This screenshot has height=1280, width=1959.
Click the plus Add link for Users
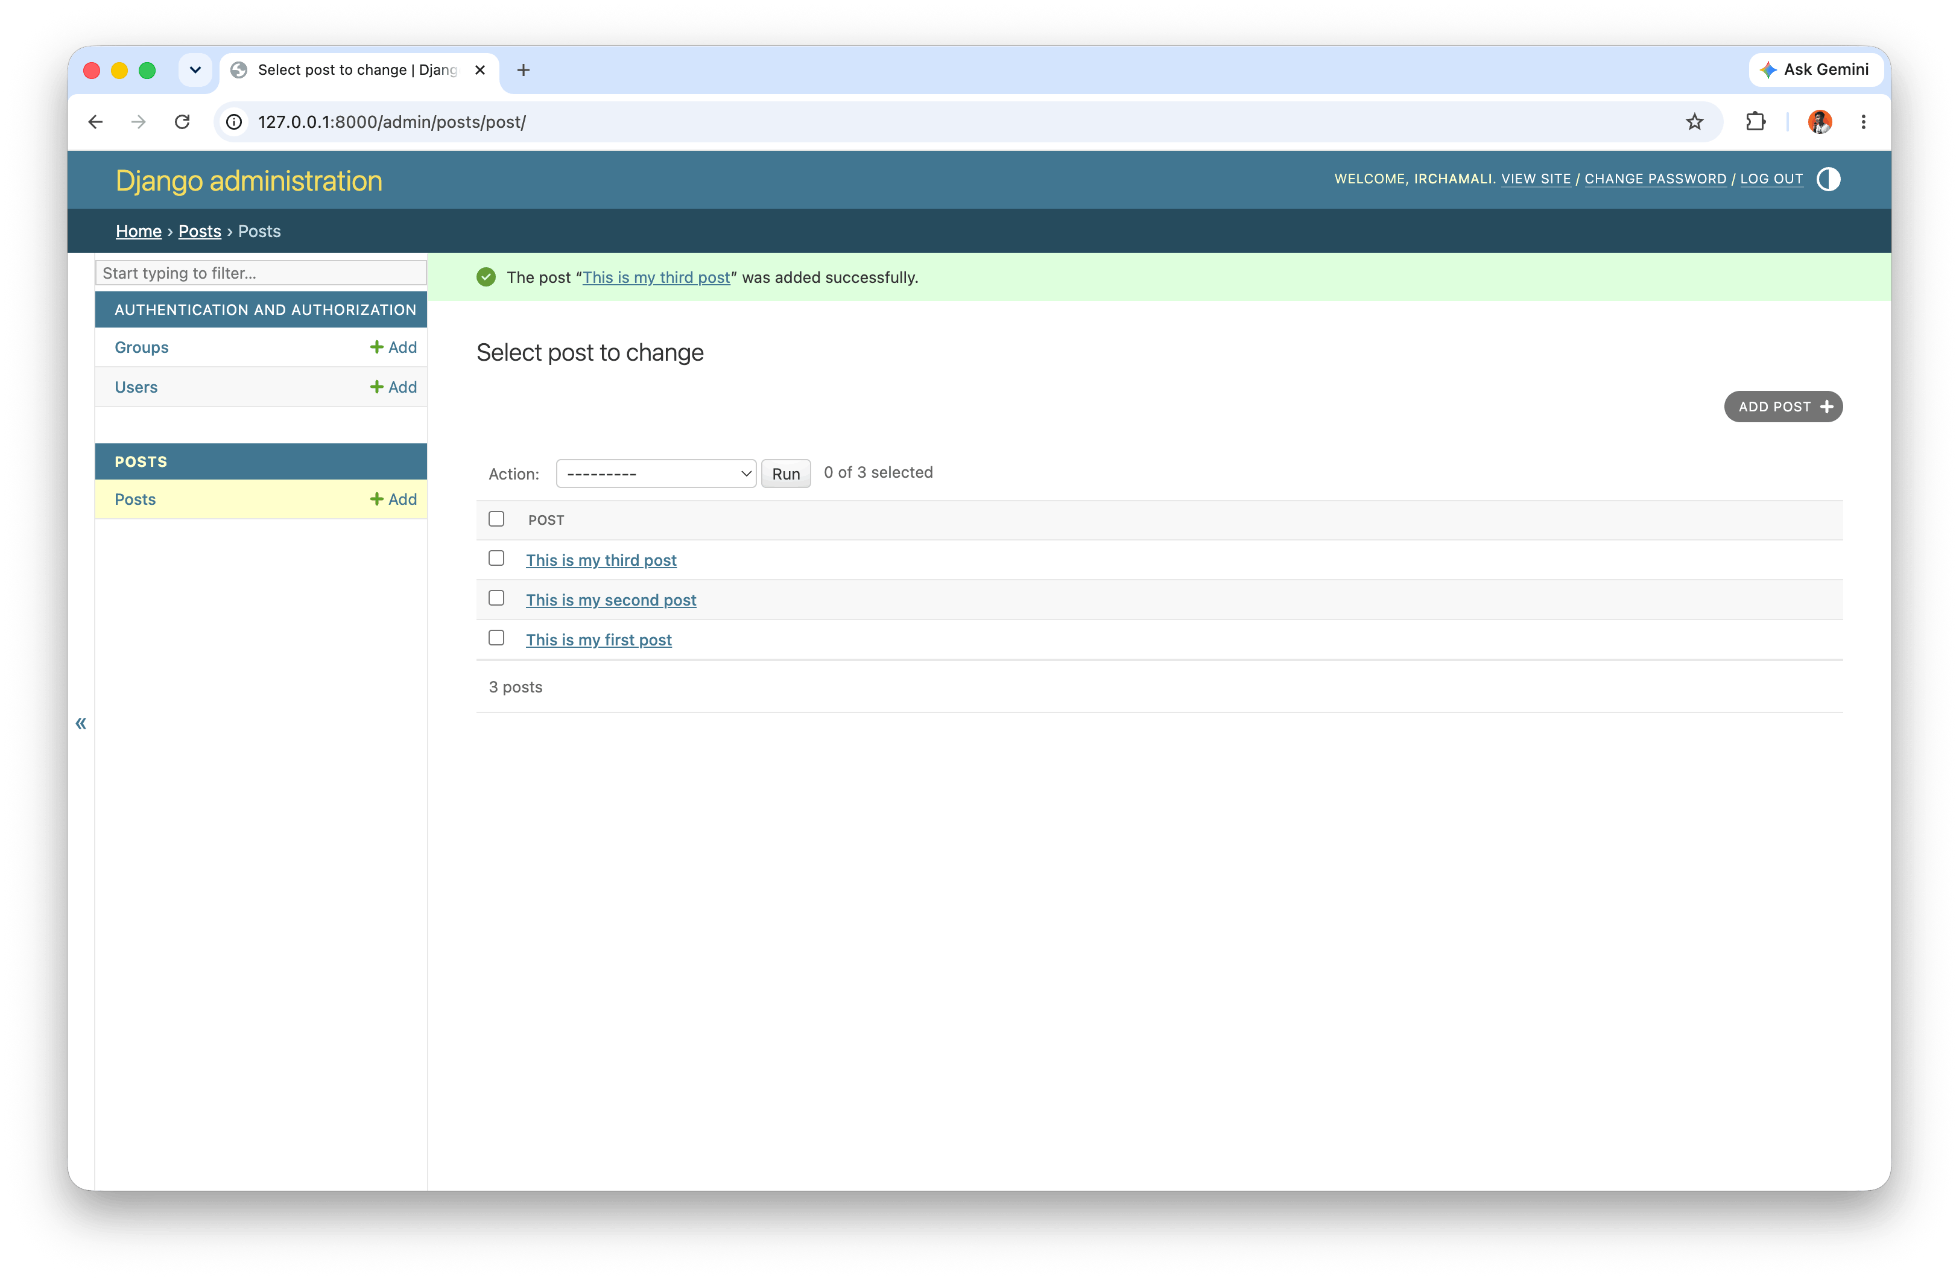[x=393, y=387]
